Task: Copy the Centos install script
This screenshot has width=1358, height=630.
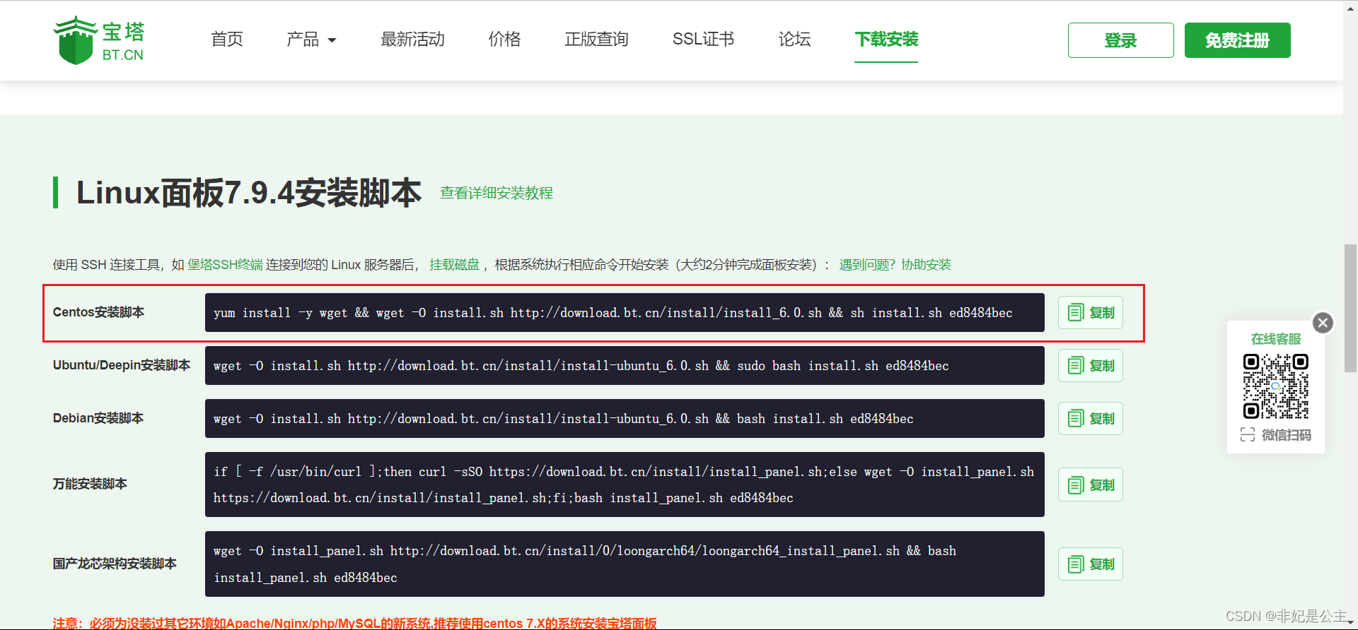Action: point(1091,312)
